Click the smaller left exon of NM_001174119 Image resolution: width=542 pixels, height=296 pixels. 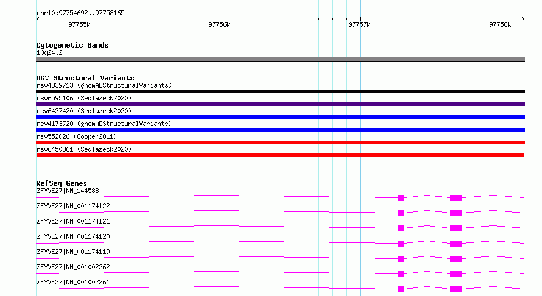point(401,259)
